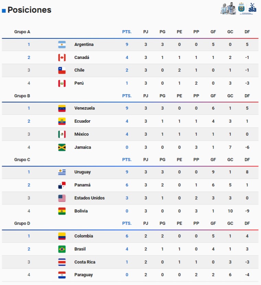Click the players photo thumbnail at top
The image size is (261, 285).
(228, 8)
